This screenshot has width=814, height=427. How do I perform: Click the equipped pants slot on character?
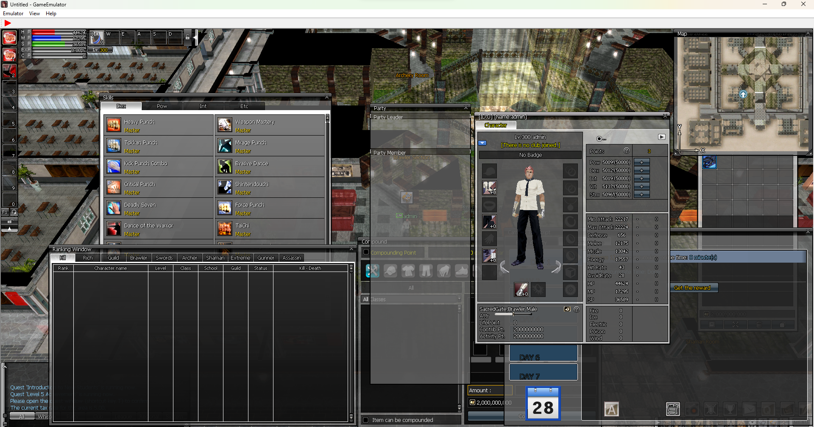point(489,222)
